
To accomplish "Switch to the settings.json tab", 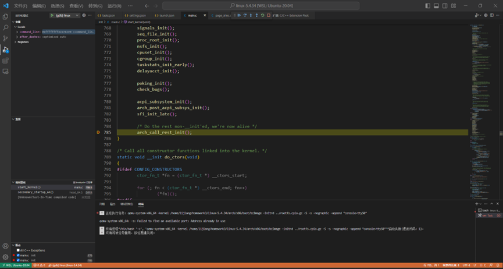I will click(x=135, y=16).
